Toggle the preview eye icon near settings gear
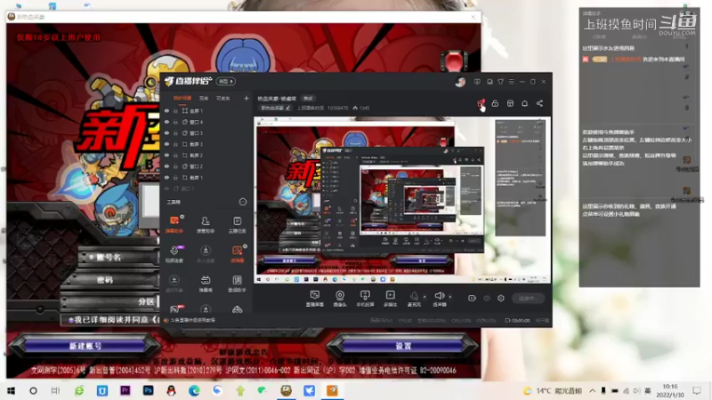Image resolution: width=712 pixels, height=400 pixels. (x=487, y=298)
